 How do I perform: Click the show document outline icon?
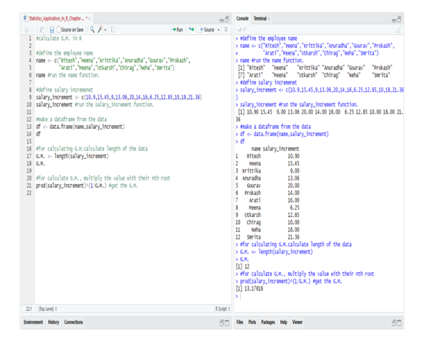tap(226, 29)
